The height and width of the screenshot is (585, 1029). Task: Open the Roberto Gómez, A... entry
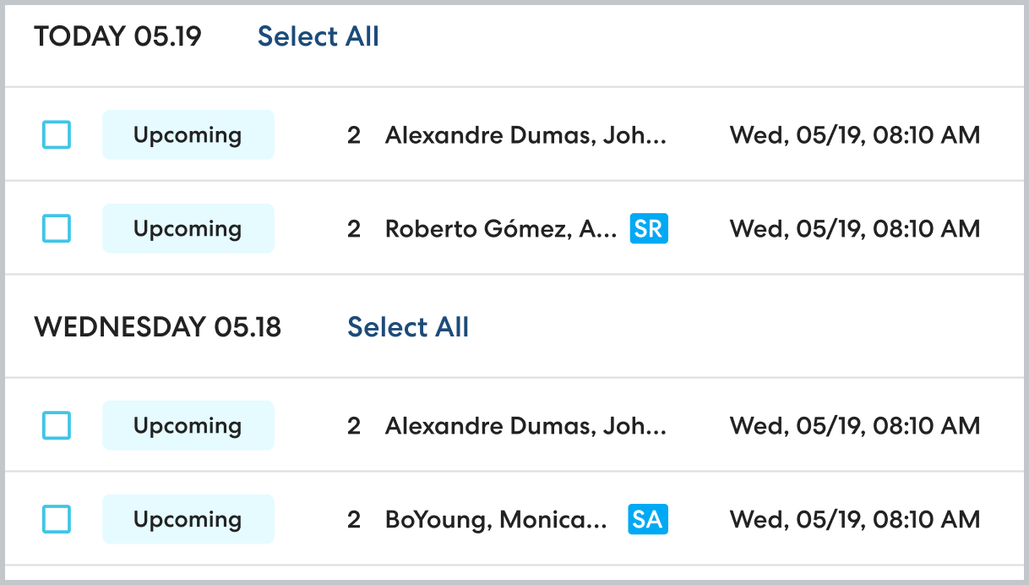(x=501, y=228)
